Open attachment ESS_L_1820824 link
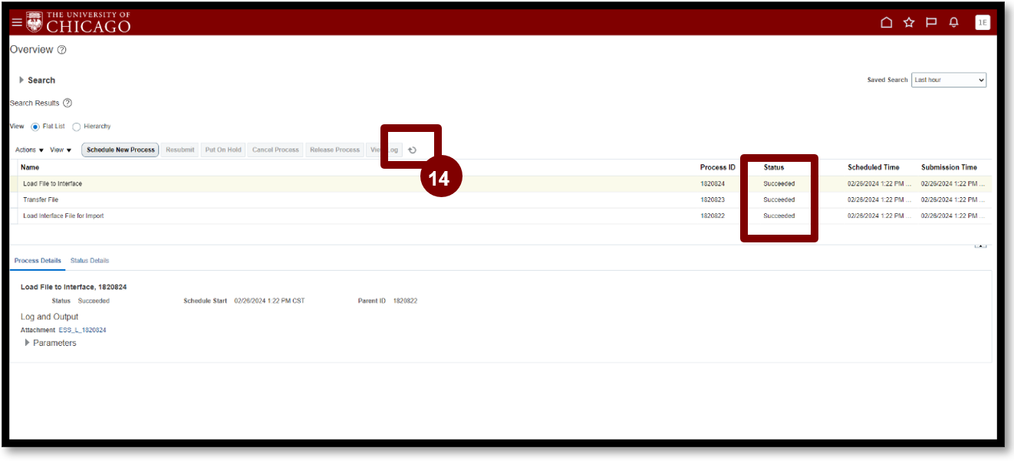 tap(83, 331)
